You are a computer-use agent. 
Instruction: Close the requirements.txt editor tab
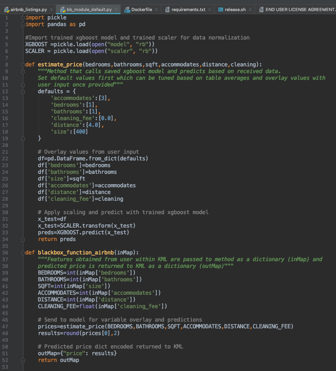click(209, 9)
